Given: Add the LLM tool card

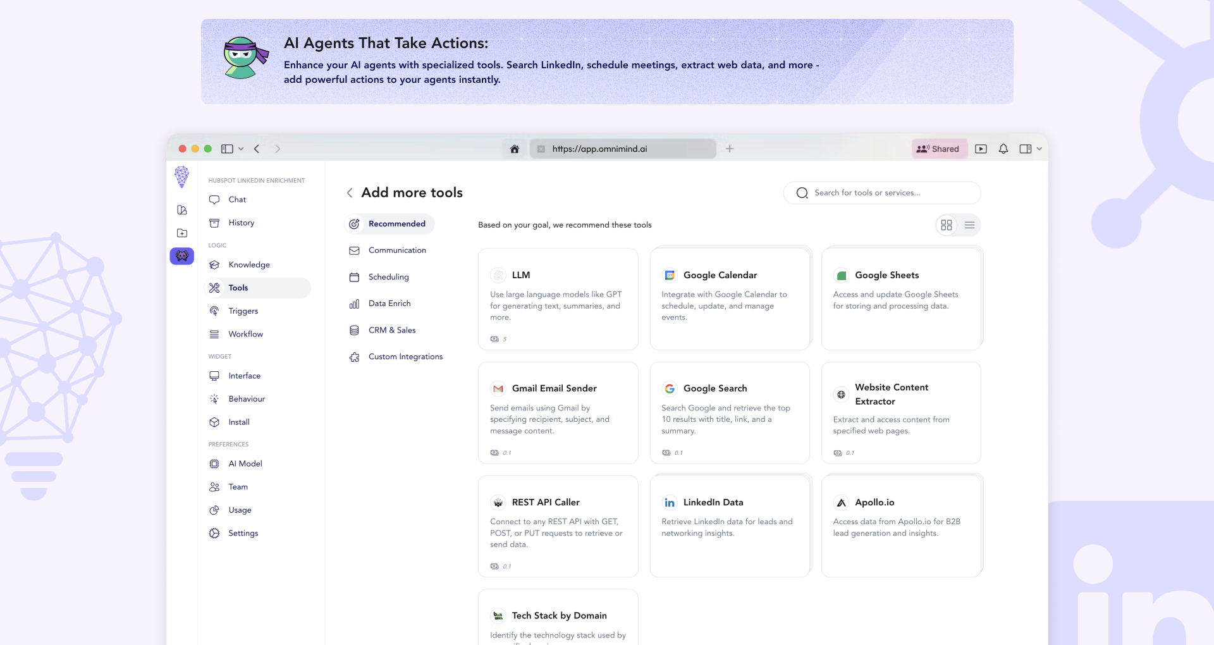Looking at the screenshot, I should (x=558, y=299).
